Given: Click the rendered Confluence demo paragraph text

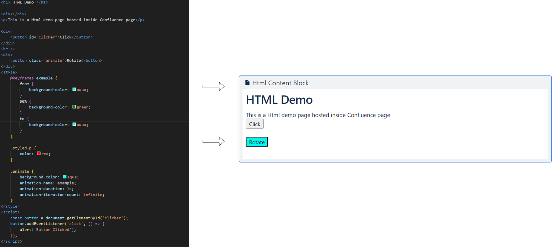Looking at the screenshot, I should click(318, 115).
